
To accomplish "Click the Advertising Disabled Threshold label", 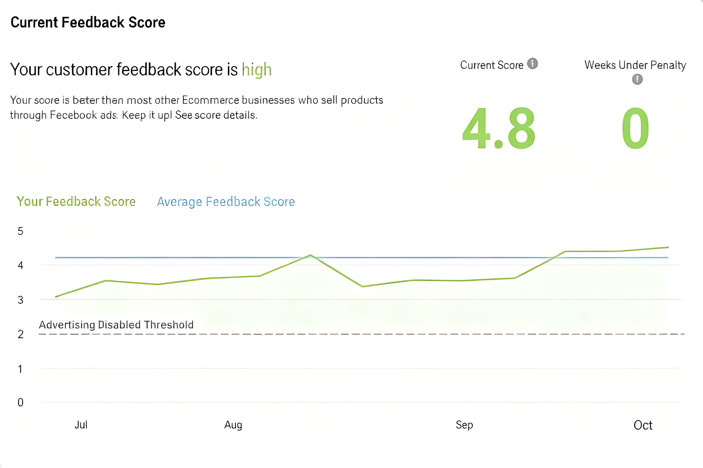I will [x=116, y=325].
